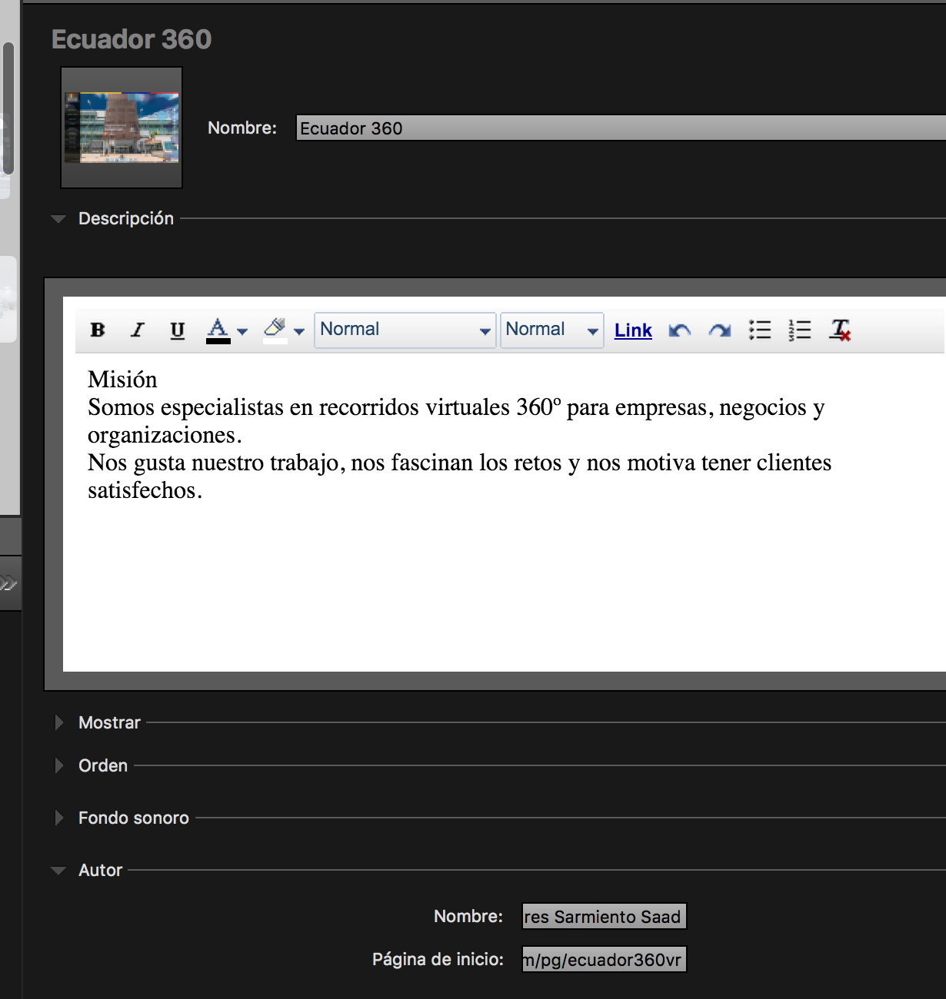
Task: Collapse the Autor section
Action: pos(58,871)
